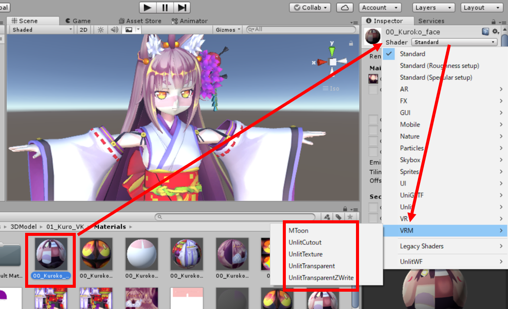Click the green Y axis on scene gizmo

[x=332, y=51]
